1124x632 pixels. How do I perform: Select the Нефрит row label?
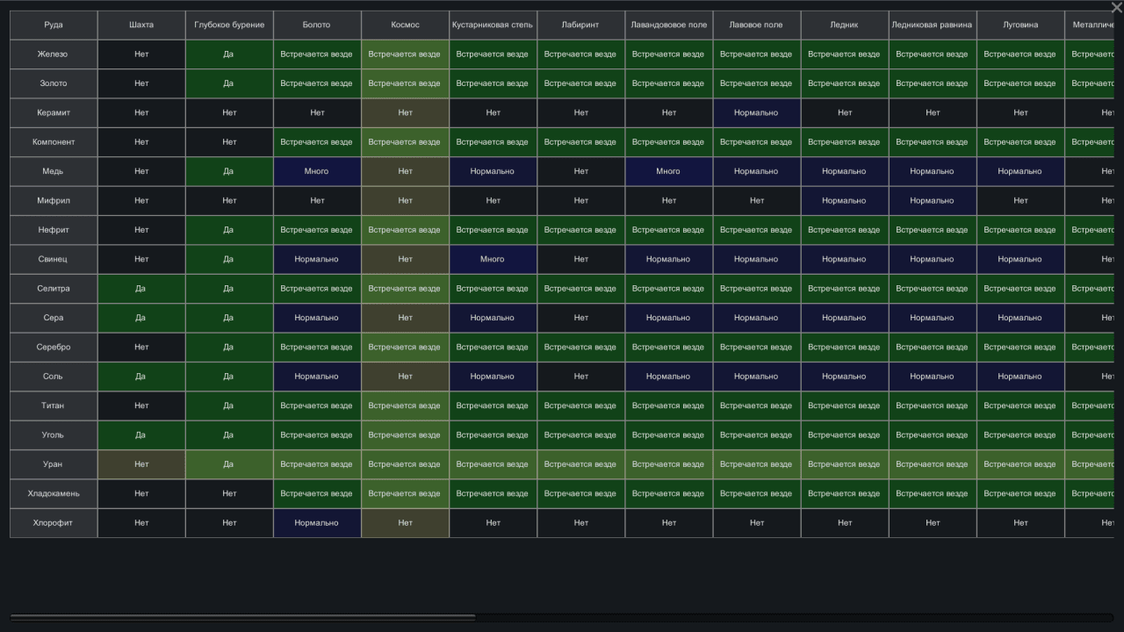click(x=54, y=230)
